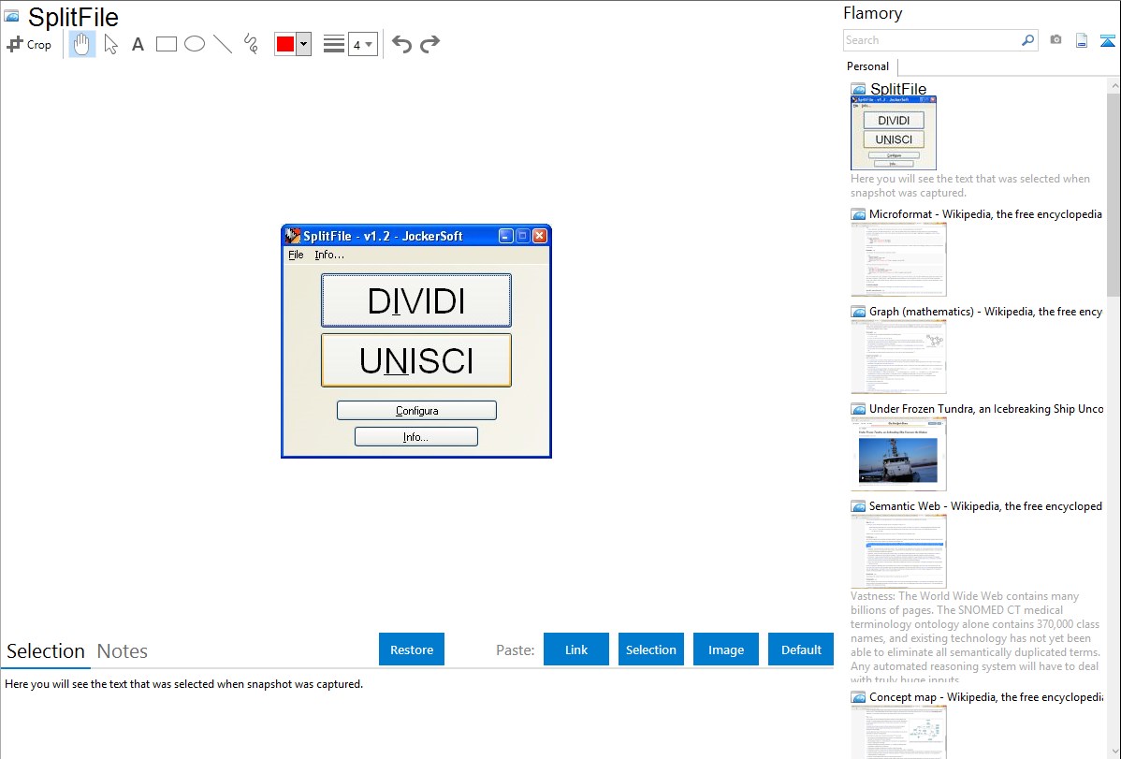This screenshot has height=759, width=1121.
Task: Click the Semantic Web - Wikipedia title
Action: (x=985, y=505)
